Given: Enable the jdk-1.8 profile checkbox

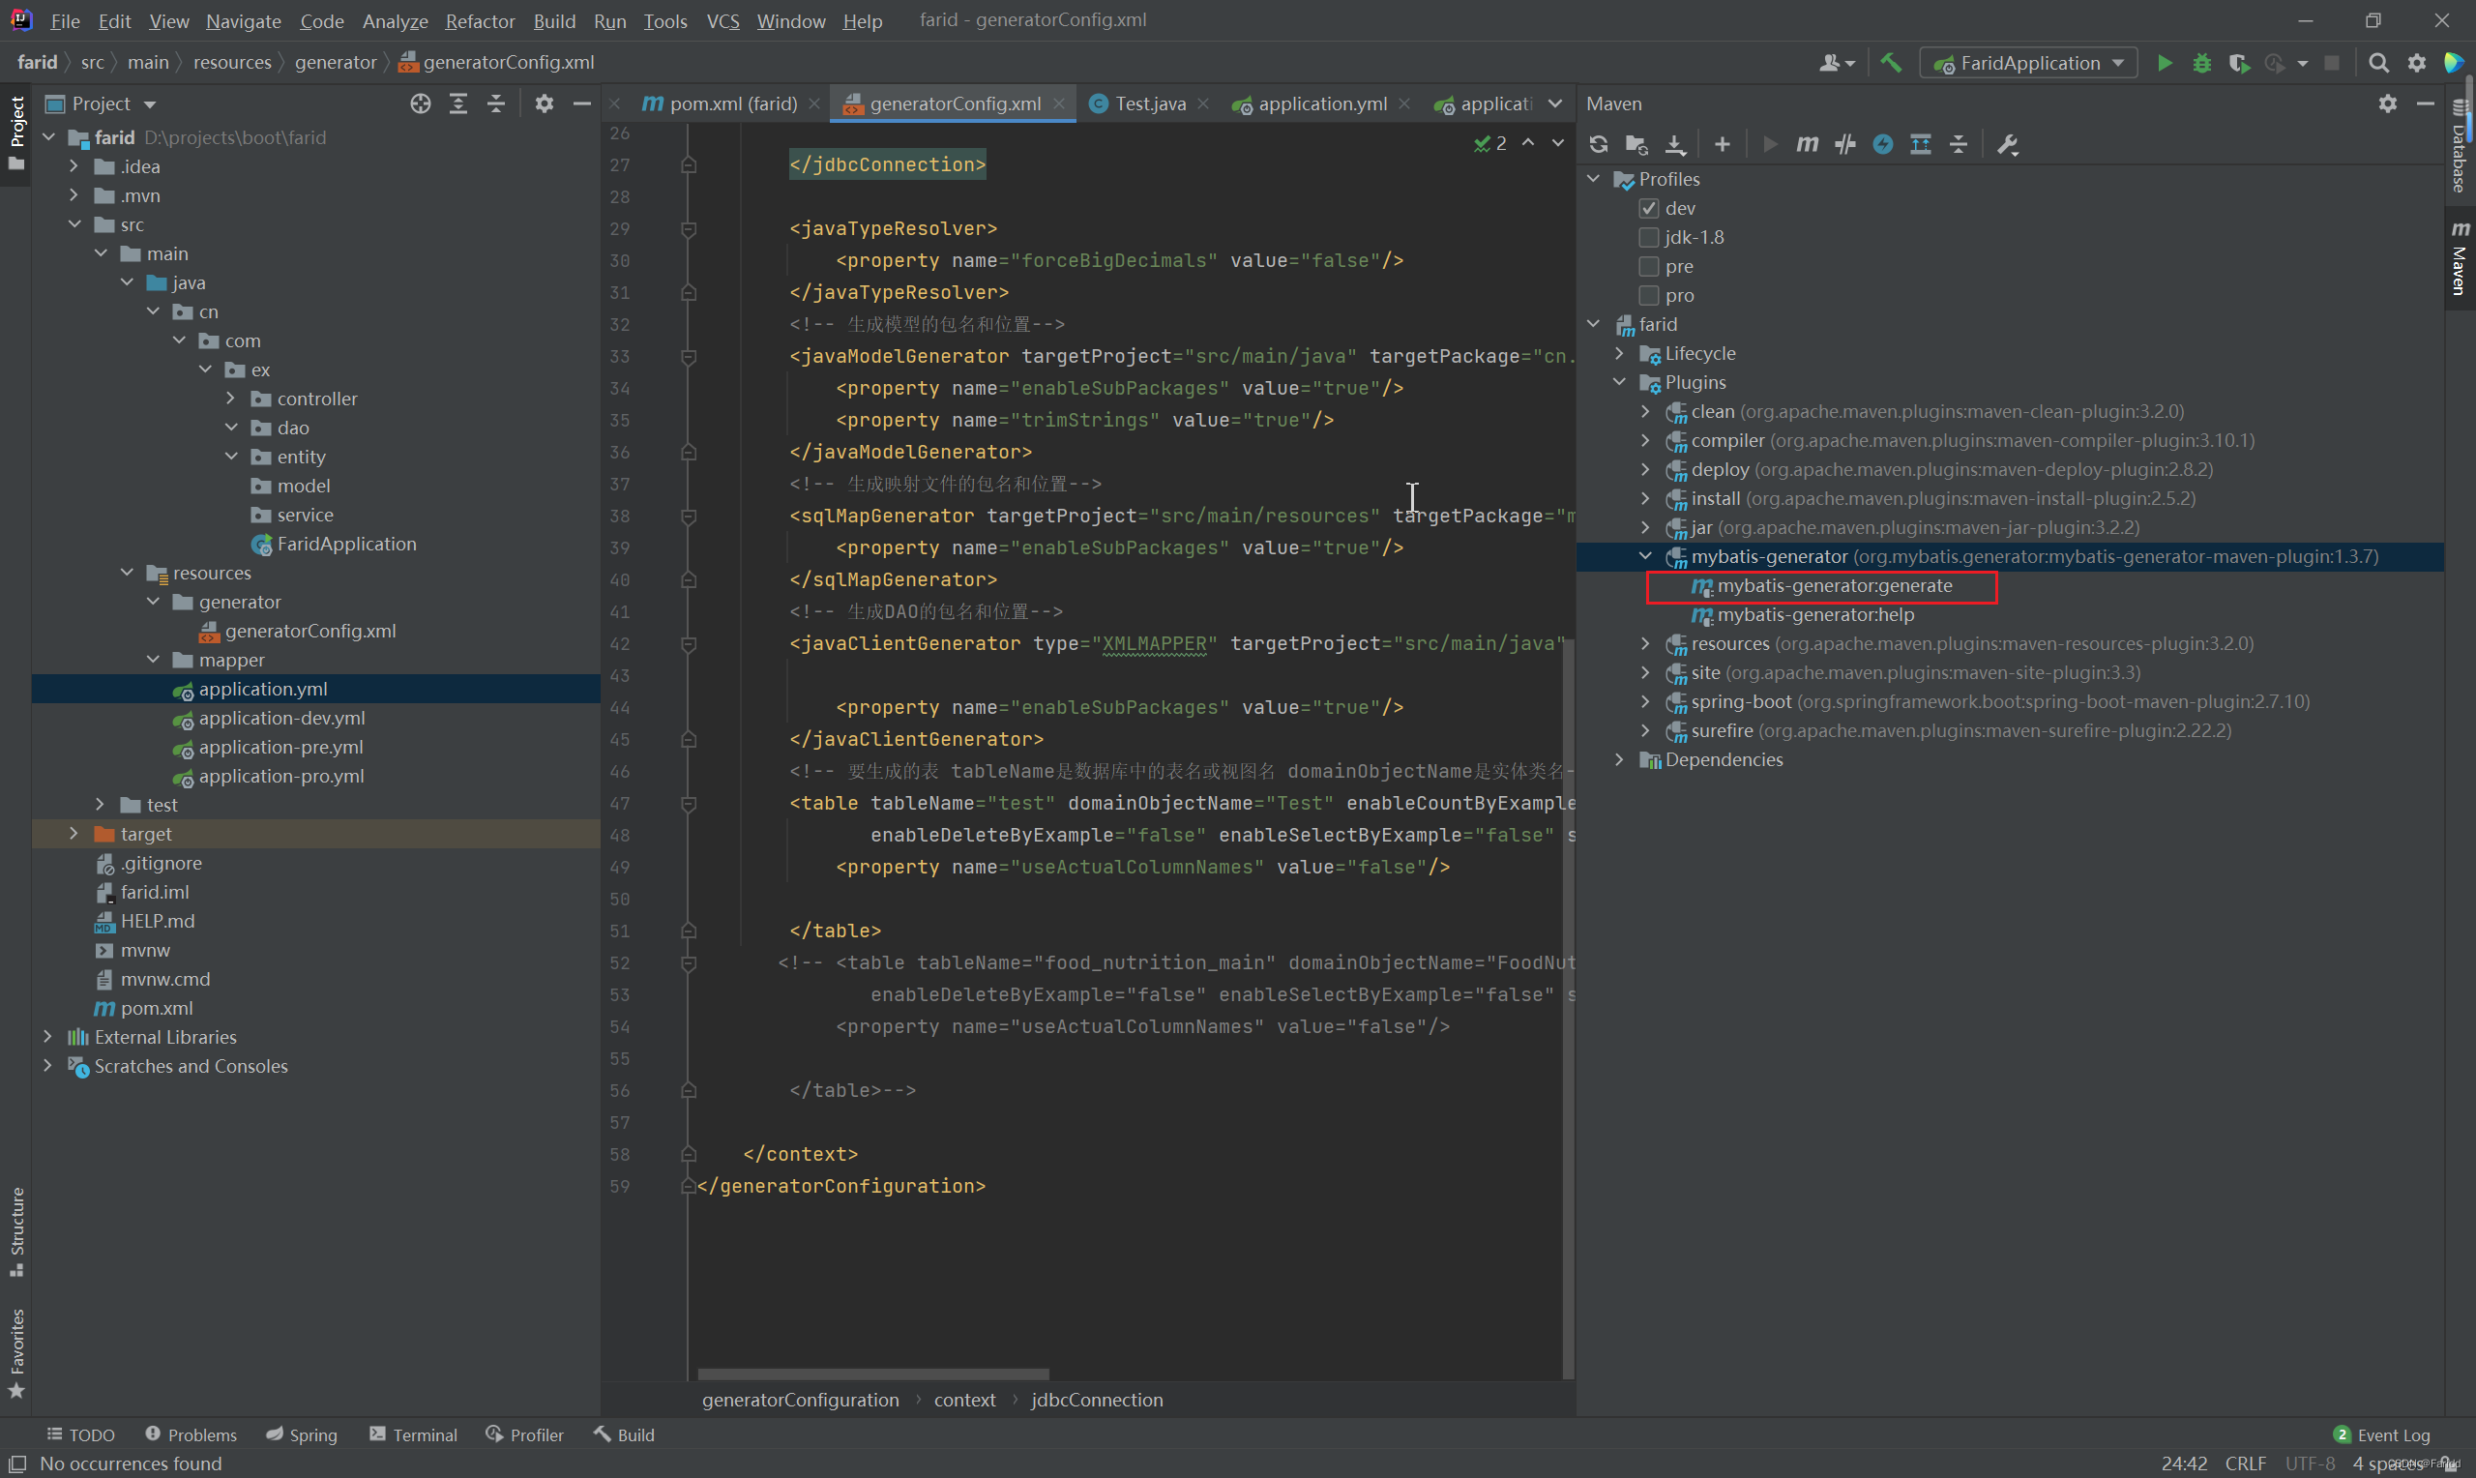Looking at the screenshot, I should [1648, 237].
